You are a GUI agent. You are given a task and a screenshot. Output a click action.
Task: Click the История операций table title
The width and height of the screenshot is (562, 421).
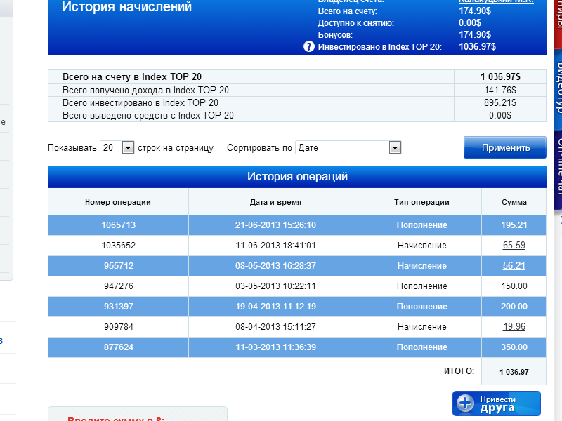(297, 177)
